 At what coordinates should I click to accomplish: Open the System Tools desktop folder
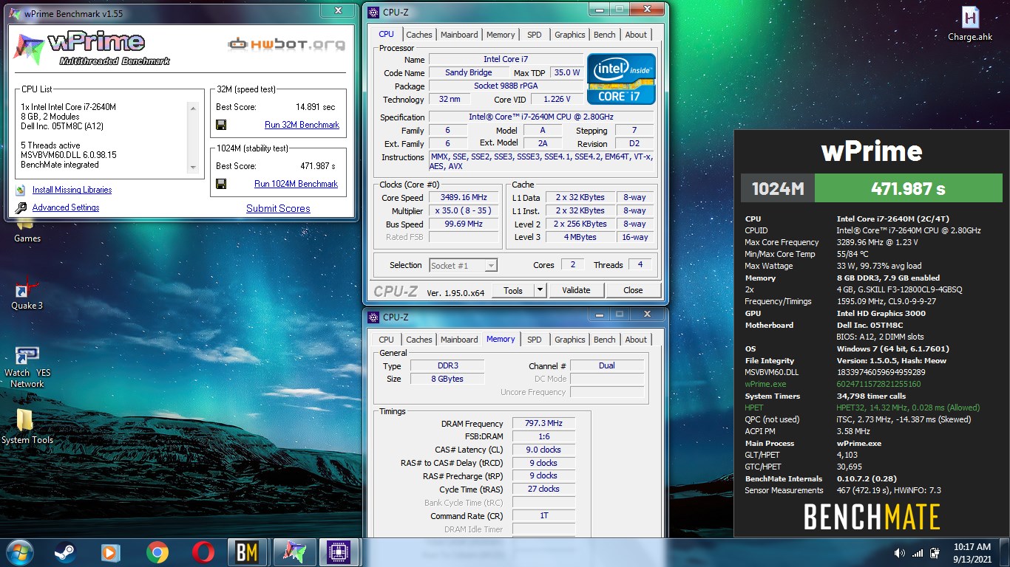(x=27, y=427)
